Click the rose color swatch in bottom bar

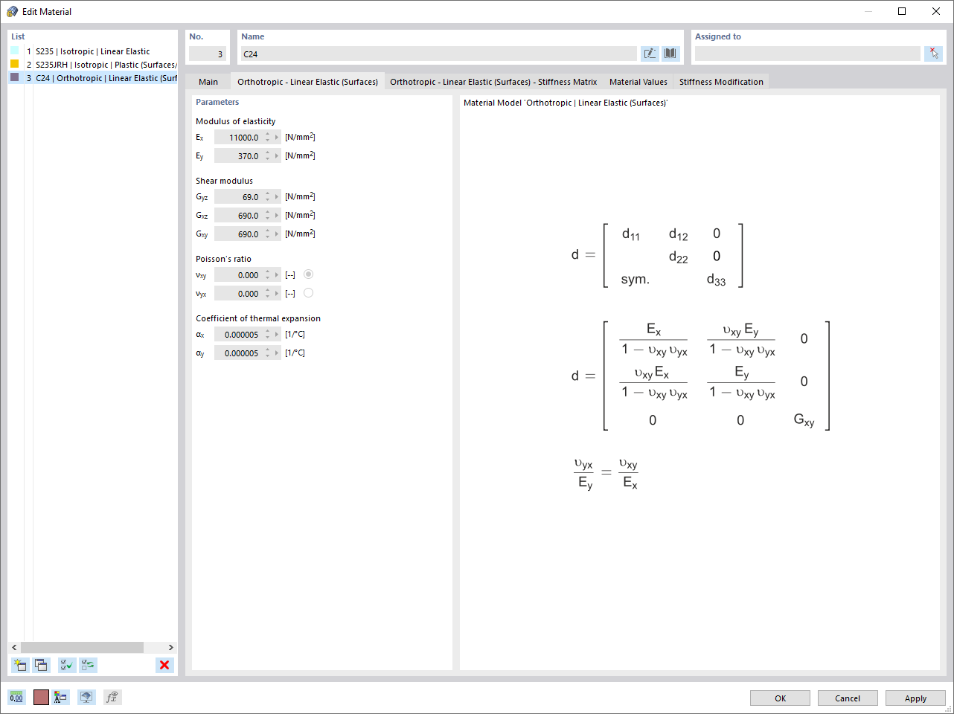tap(41, 697)
